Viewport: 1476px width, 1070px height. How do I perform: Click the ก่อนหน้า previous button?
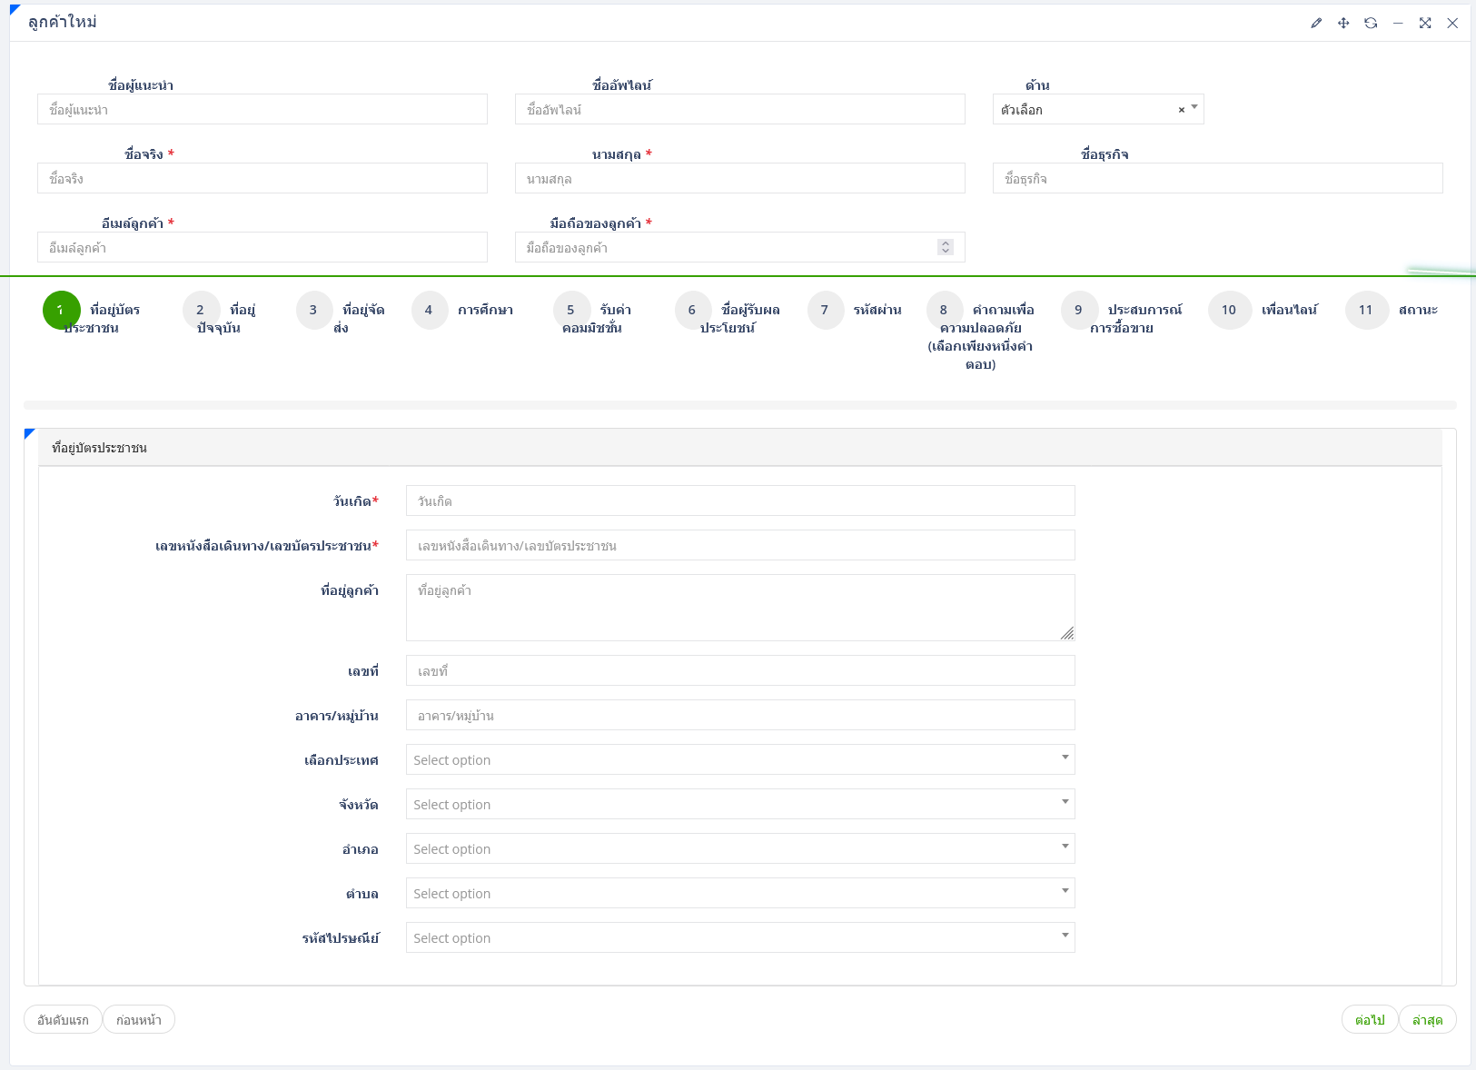click(139, 1020)
